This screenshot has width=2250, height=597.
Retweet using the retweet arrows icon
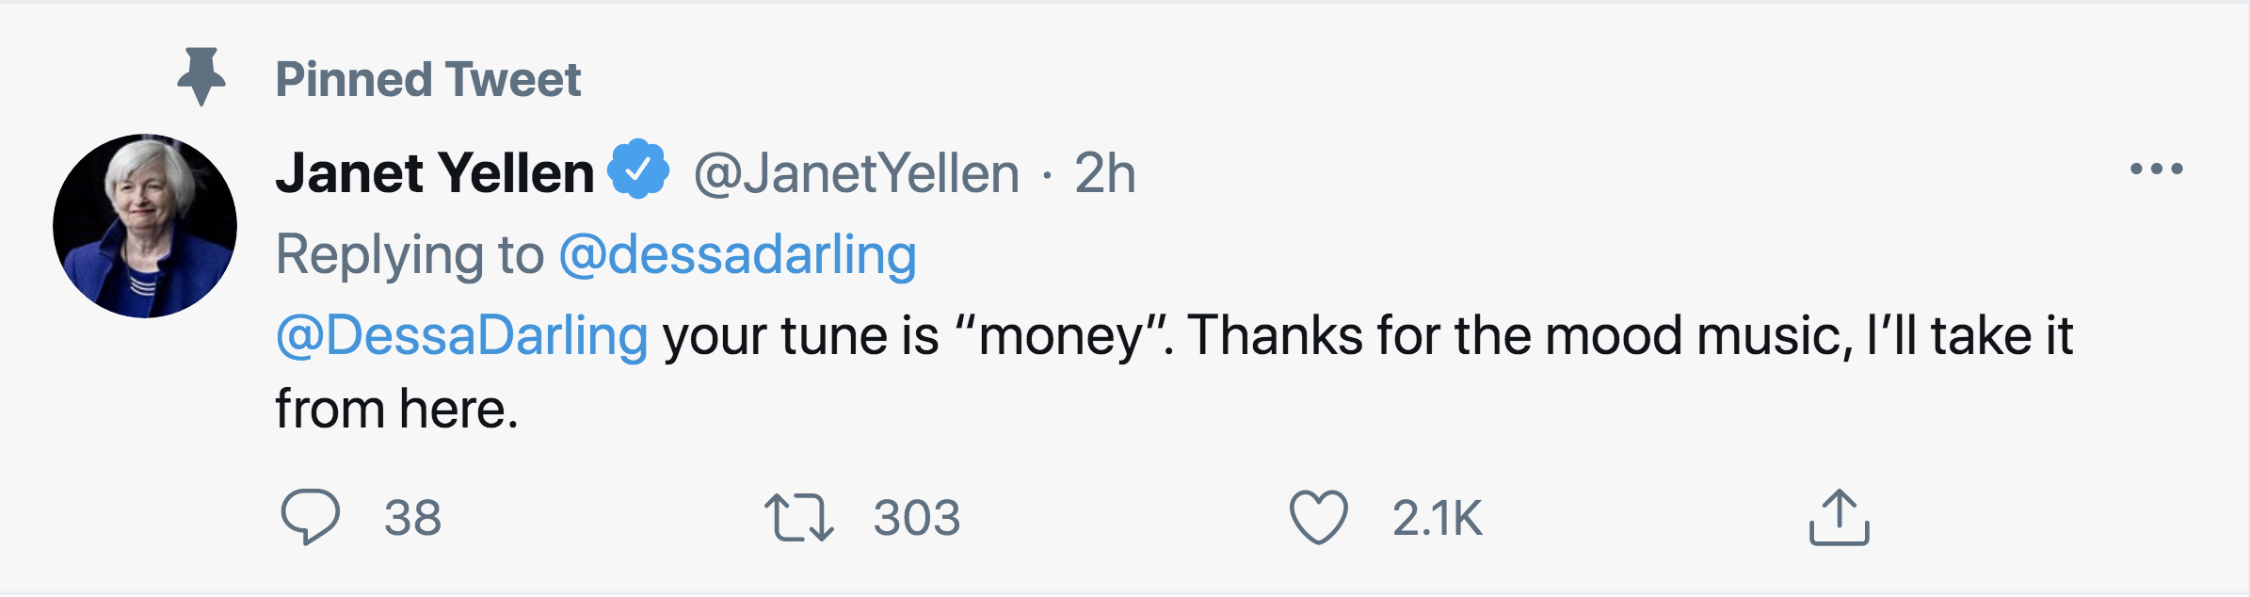[798, 518]
